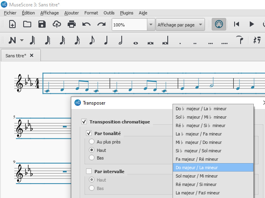This screenshot has width=265, height=198.
Task: Enable the Par intervalle checkbox
Action: click(89, 172)
